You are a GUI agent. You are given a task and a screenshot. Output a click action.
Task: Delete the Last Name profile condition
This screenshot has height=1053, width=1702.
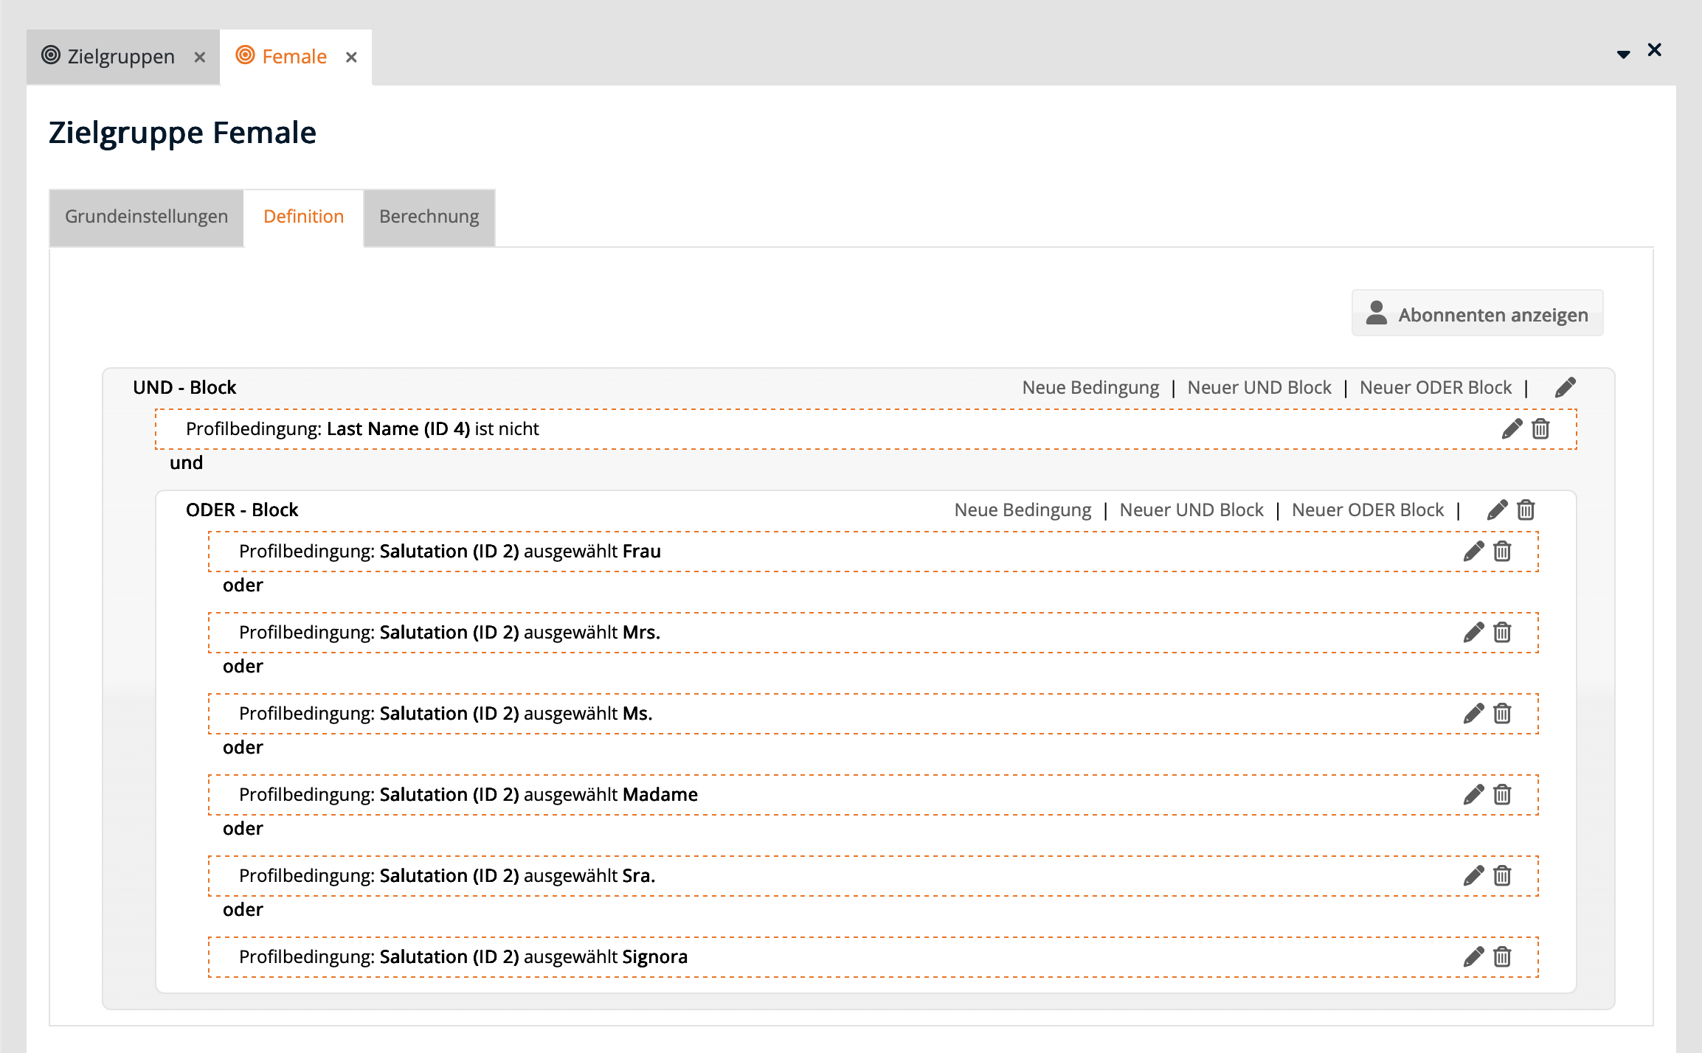pos(1540,429)
